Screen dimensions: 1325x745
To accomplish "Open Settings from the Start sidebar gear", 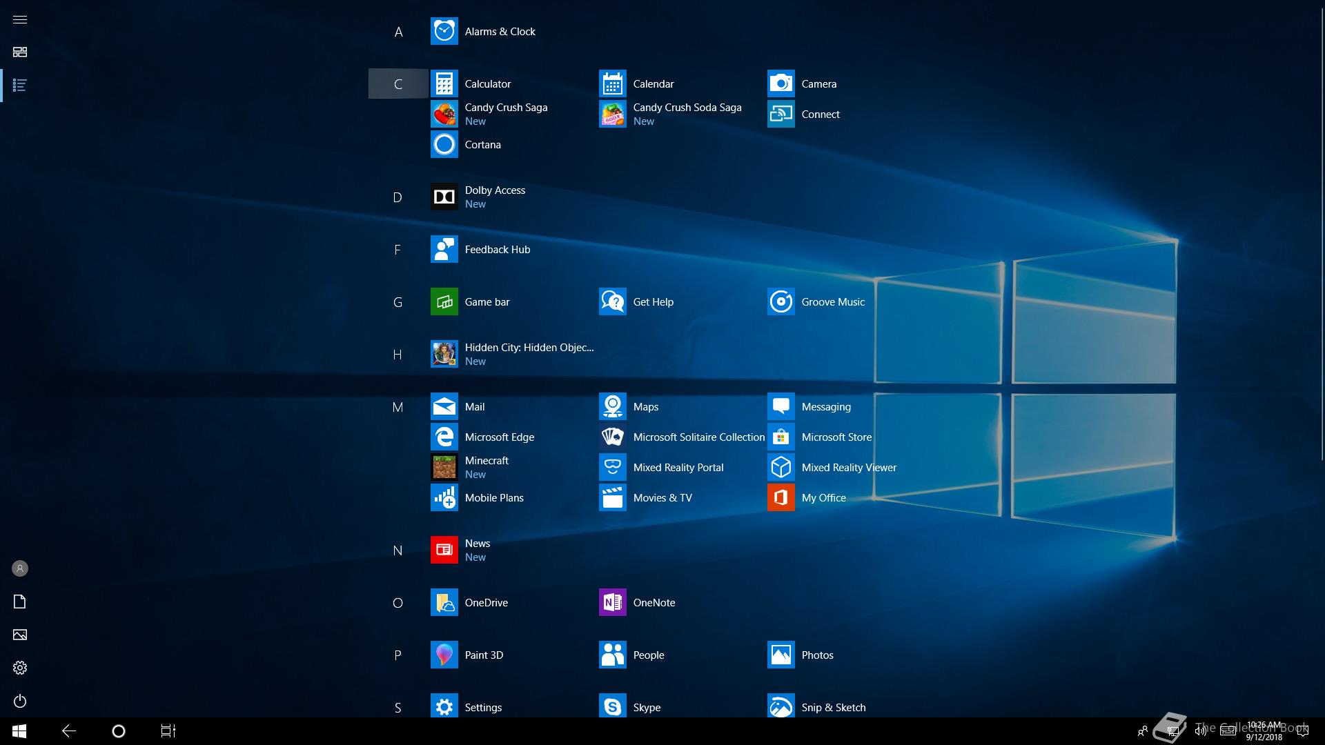I will coord(20,668).
